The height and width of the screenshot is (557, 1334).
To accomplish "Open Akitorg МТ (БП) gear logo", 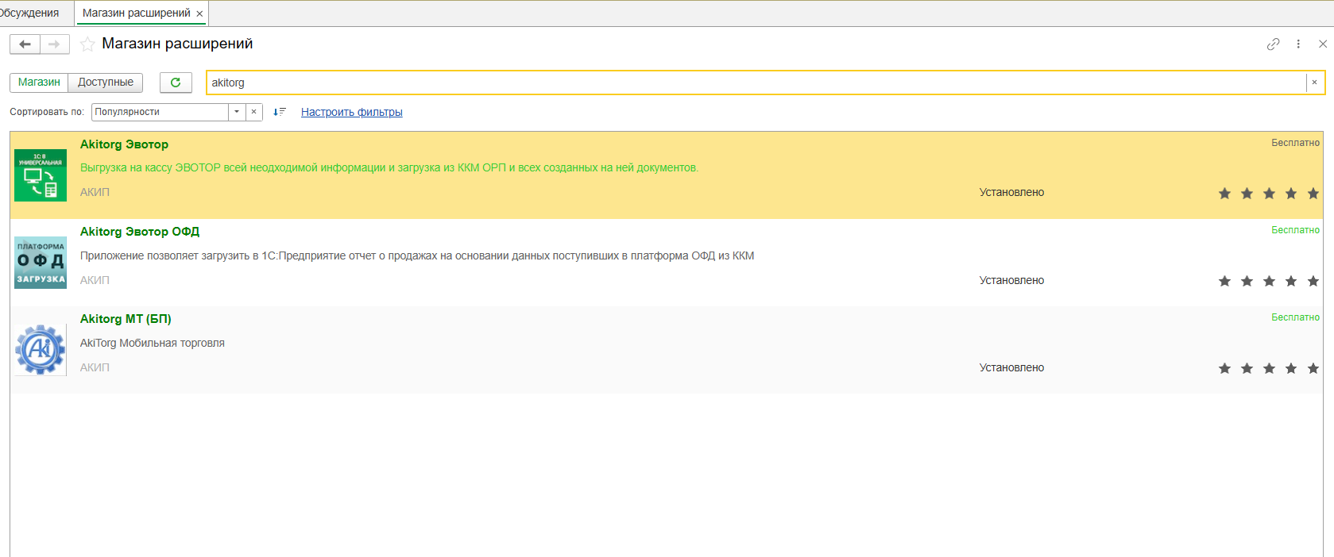I will [41, 350].
